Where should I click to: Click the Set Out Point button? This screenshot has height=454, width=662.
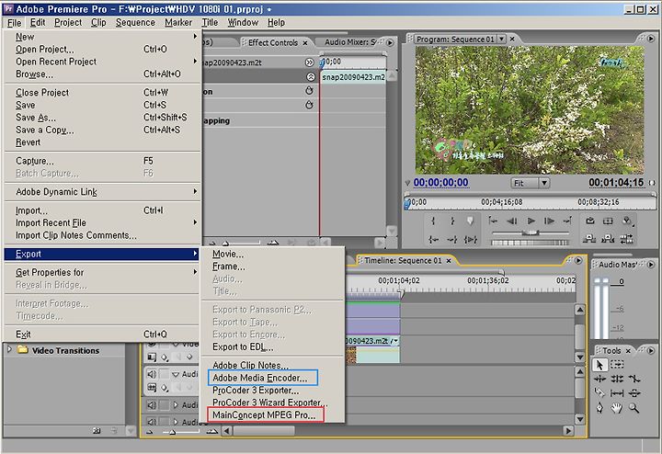tap(452, 221)
